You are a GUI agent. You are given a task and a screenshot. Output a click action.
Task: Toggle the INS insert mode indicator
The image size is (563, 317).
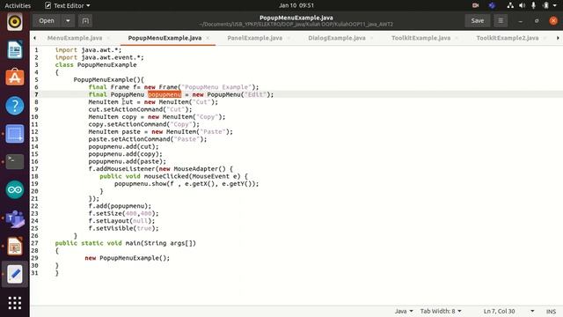(x=551, y=311)
